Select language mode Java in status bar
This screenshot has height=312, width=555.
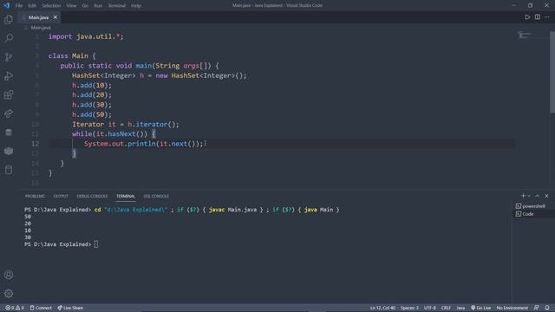click(460, 308)
